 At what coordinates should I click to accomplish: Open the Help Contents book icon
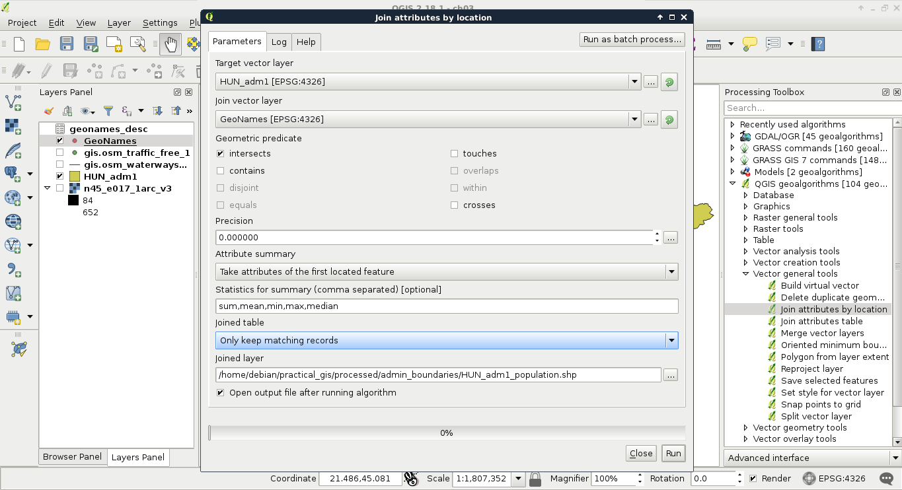819,44
